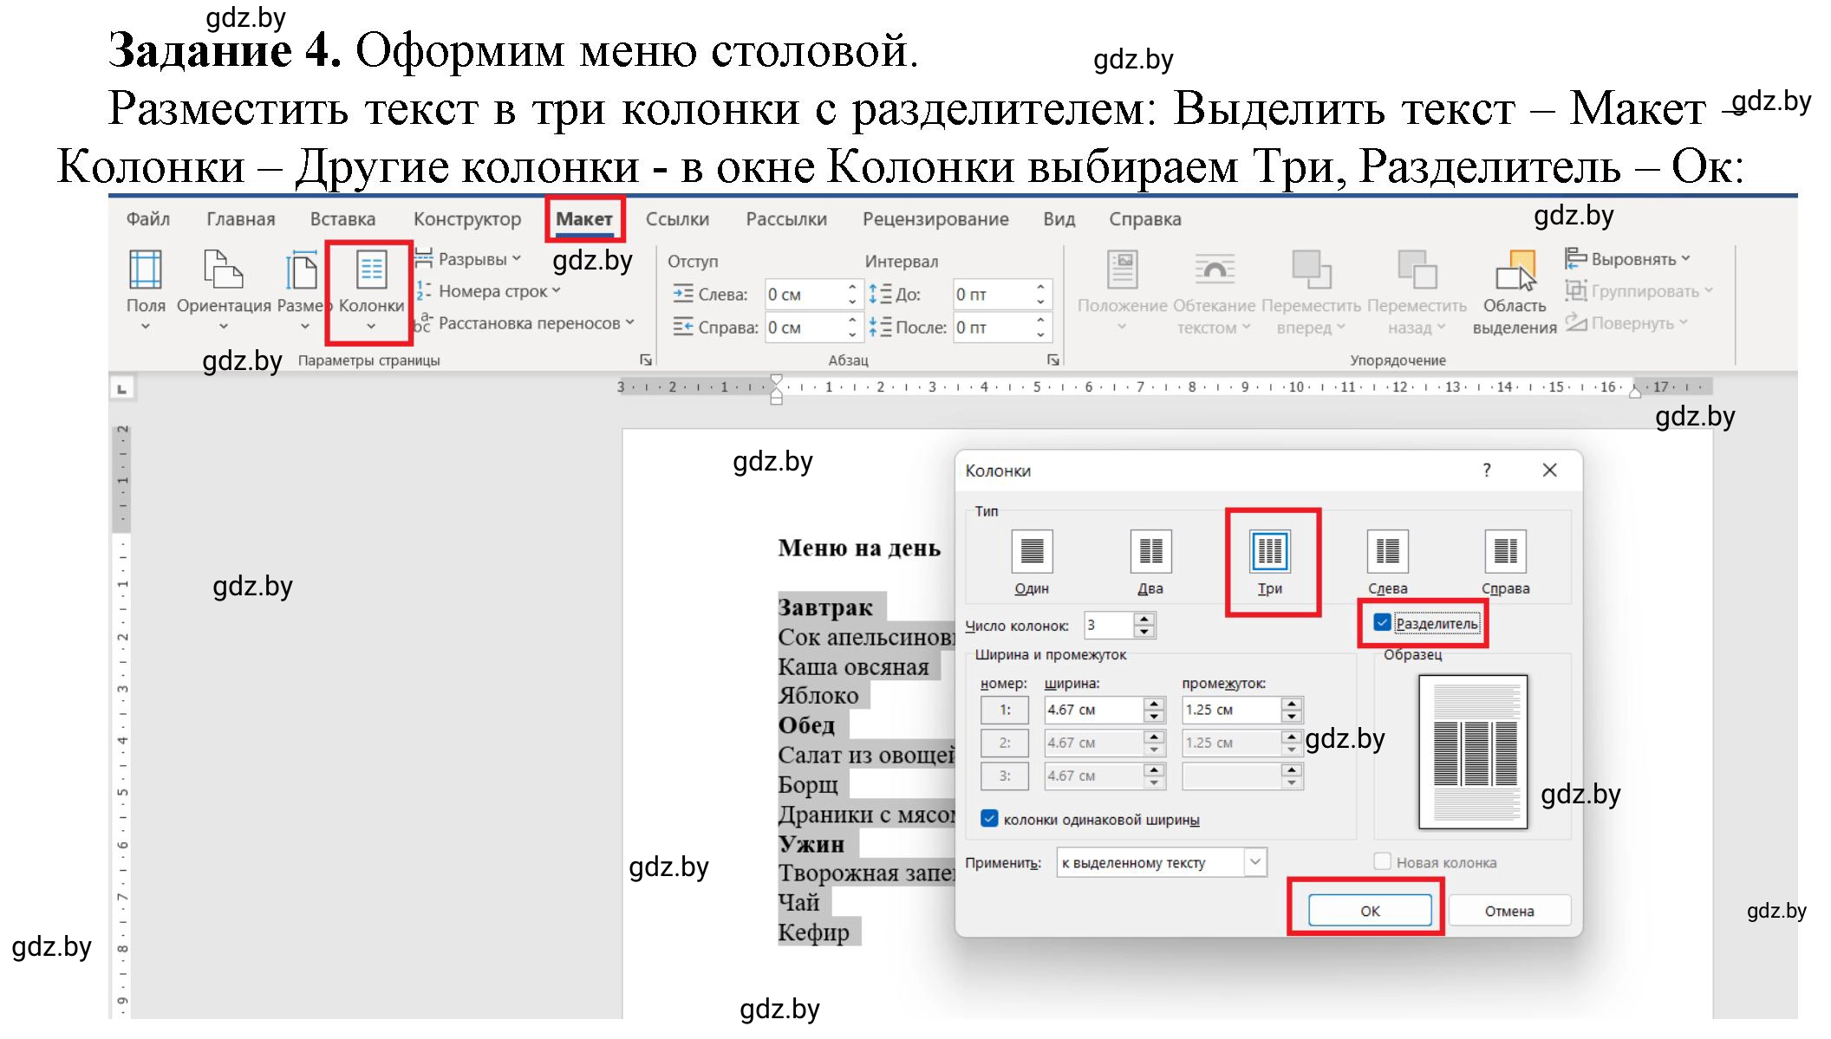Viewport: 1831px width, 1039px height.
Task: Launch the Параметры страницы dialog launcher
Action: tap(645, 360)
